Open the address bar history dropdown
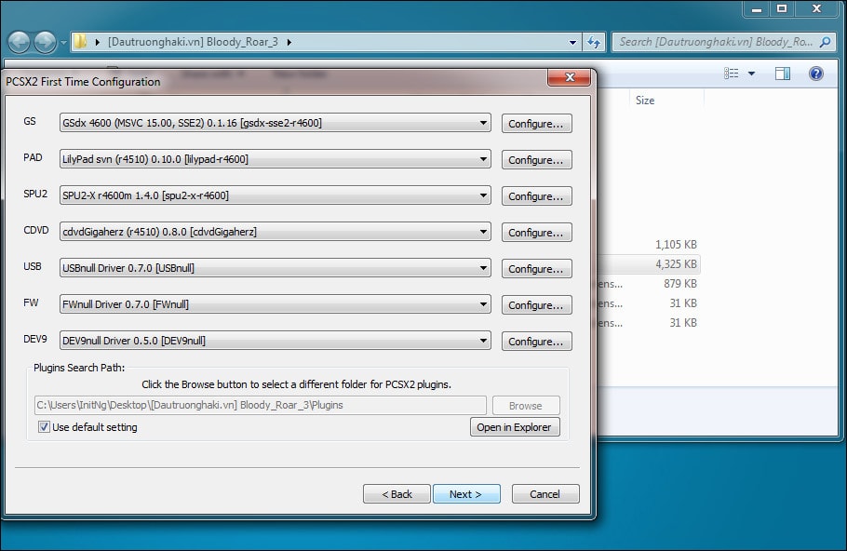847x551 pixels. (572, 42)
